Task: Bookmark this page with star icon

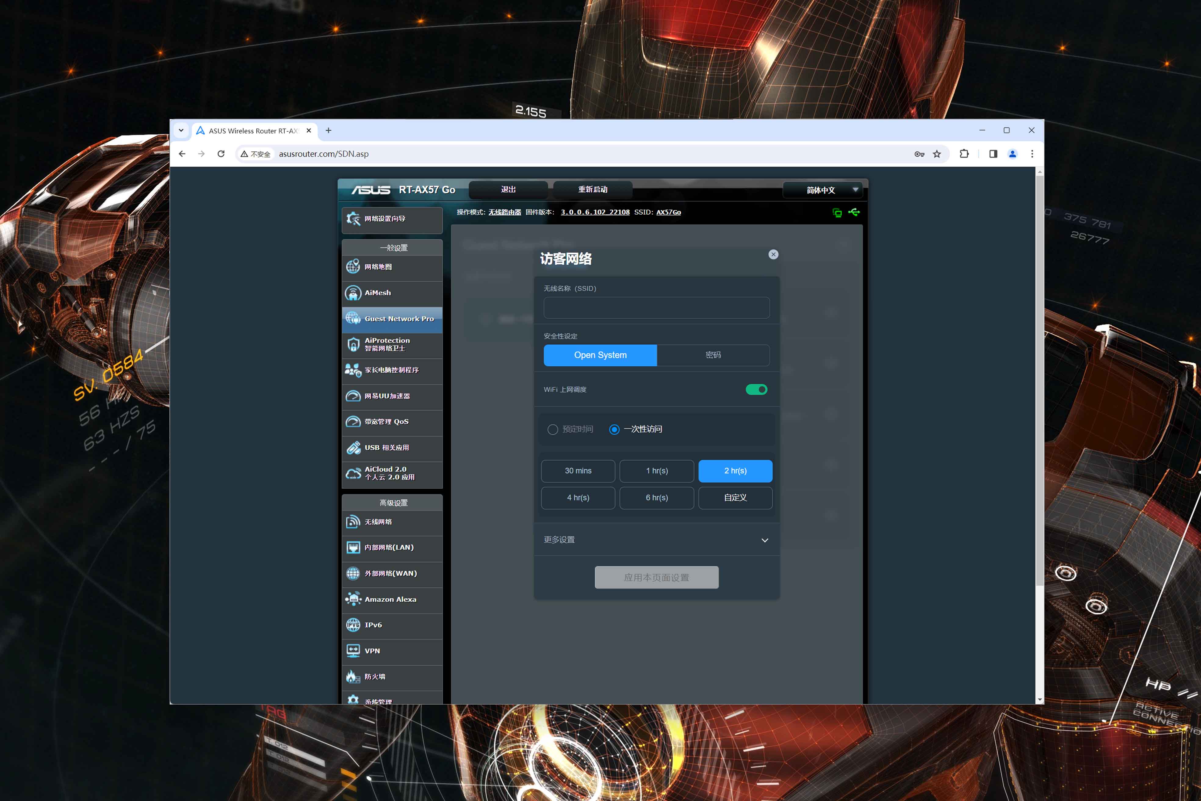Action: pyautogui.click(x=937, y=154)
